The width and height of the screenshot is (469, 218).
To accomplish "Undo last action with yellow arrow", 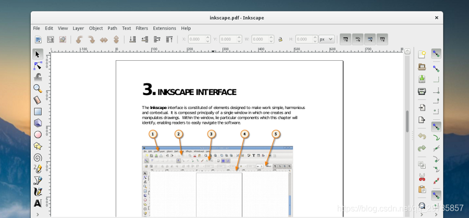I will tap(422, 136).
